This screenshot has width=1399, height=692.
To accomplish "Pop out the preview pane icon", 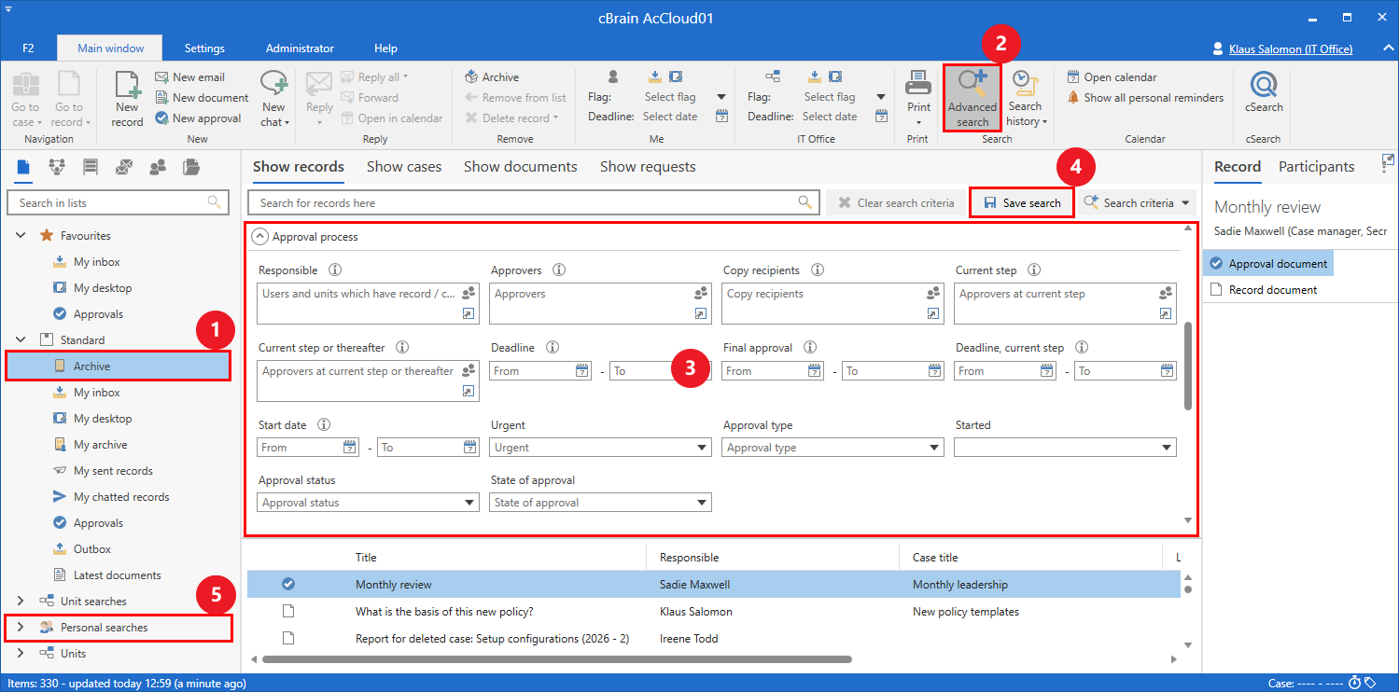I will [1388, 164].
